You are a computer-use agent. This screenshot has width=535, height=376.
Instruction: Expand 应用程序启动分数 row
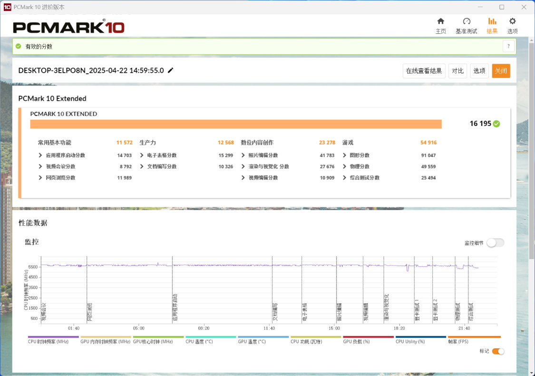[40, 155]
